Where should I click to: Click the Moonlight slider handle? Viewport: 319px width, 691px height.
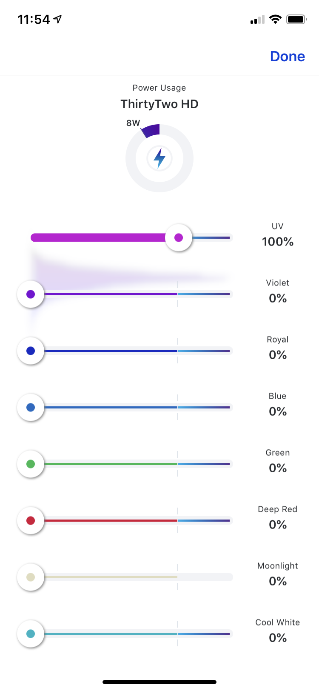tap(31, 577)
